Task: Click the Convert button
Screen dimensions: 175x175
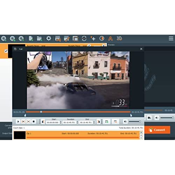Action: [157, 130]
